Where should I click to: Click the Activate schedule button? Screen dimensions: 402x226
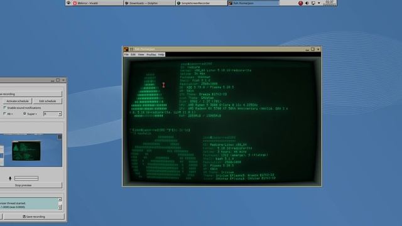click(x=18, y=101)
